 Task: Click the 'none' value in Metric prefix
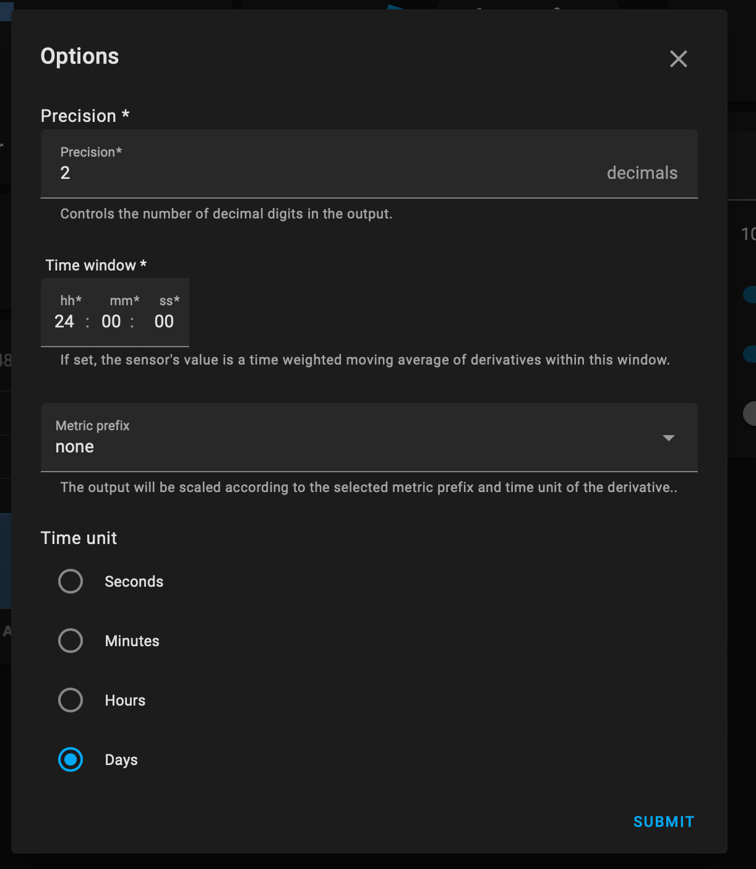[x=75, y=447]
